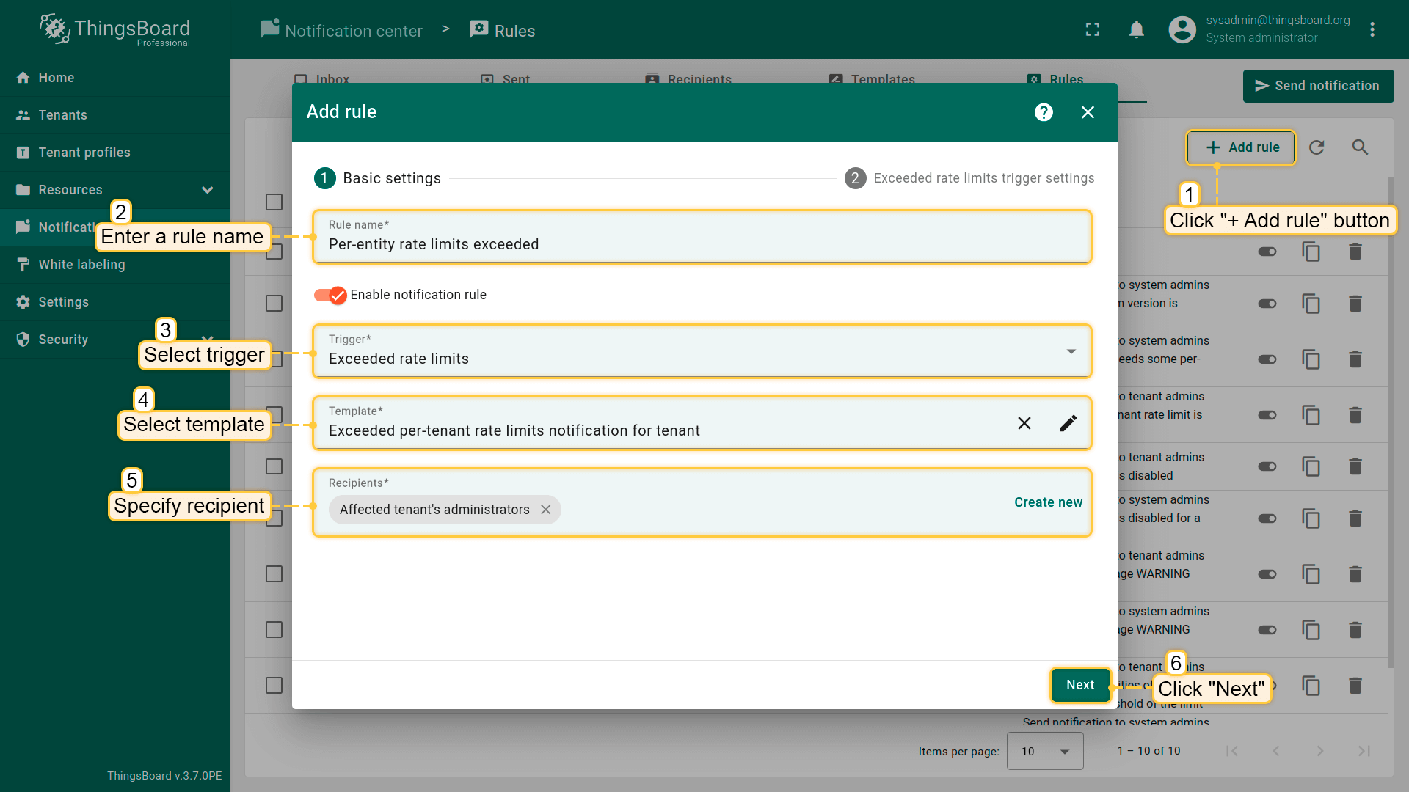Clear the selected template with X icon
1409x792 pixels.
coord(1024,423)
